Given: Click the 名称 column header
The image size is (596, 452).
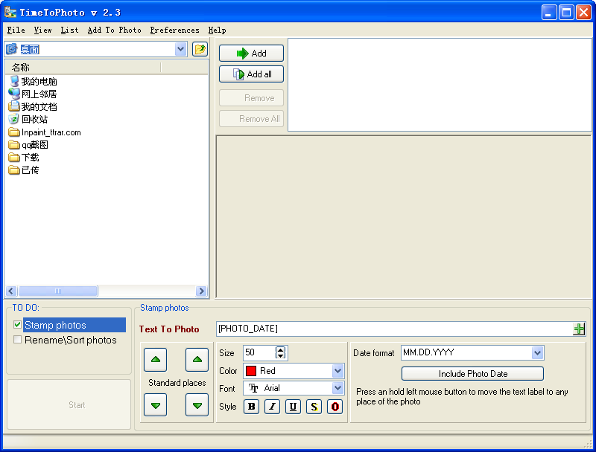Looking at the screenshot, I should [x=83, y=68].
